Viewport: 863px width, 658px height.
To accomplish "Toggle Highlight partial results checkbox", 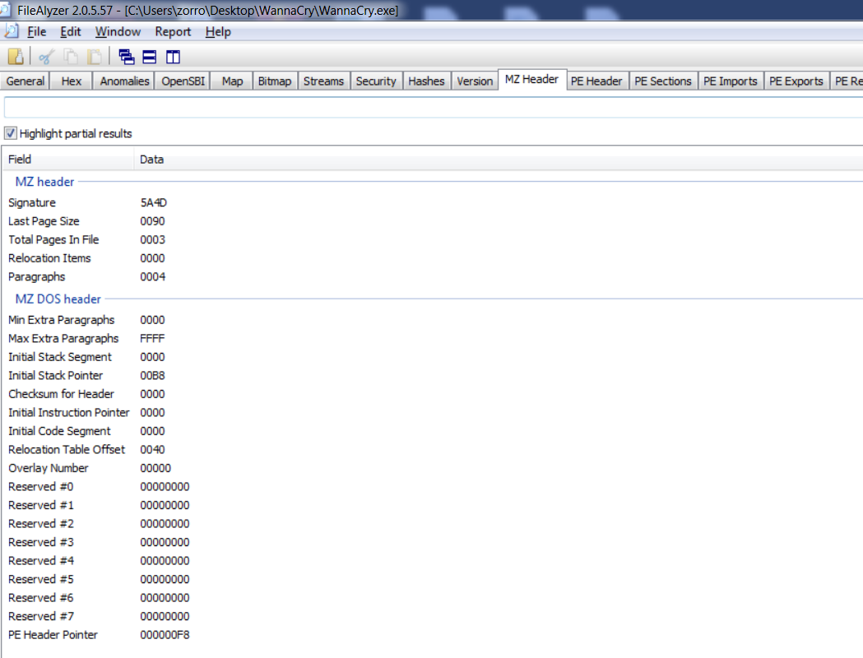I will [x=11, y=133].
